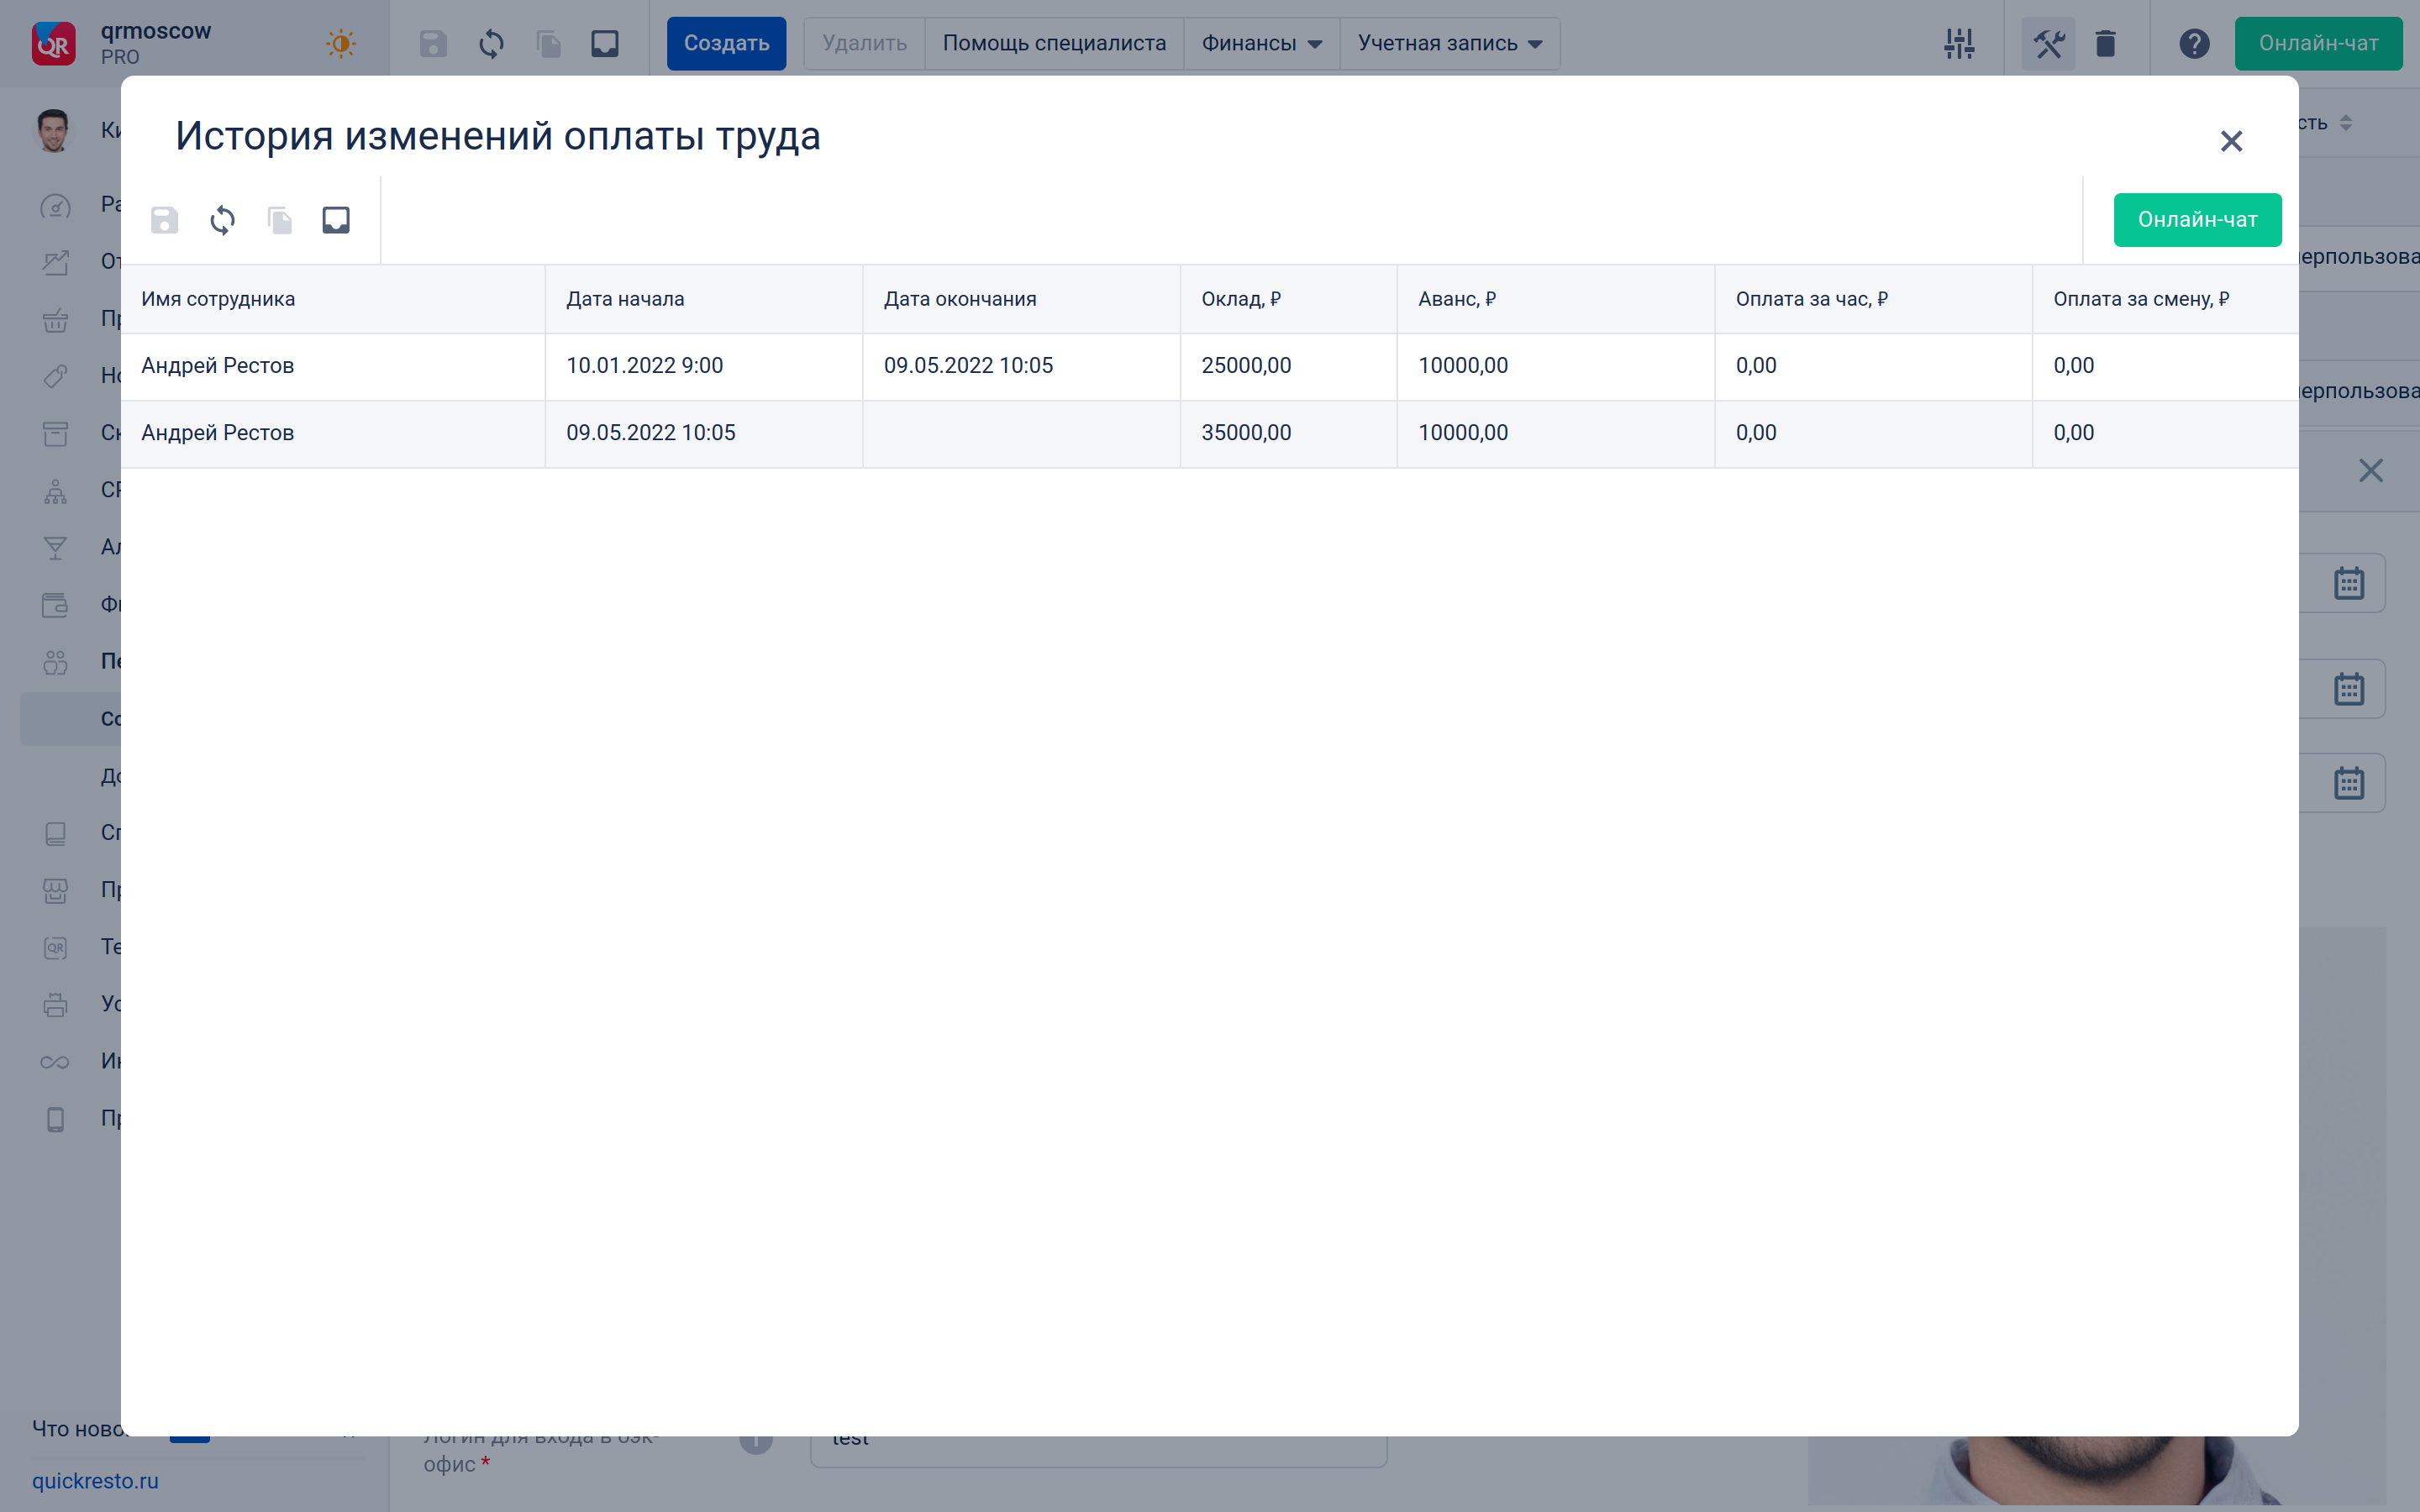The image size is (2420, 1512).
Task: Toggle the sun theme icon
Action: click(340, 43)
